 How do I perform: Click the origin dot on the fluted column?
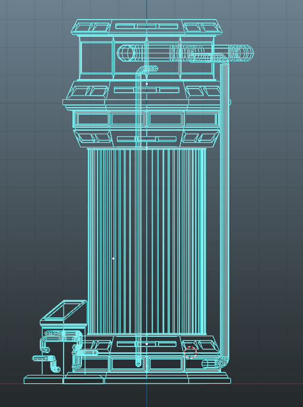pyautogui.click(x=113, y=258)
